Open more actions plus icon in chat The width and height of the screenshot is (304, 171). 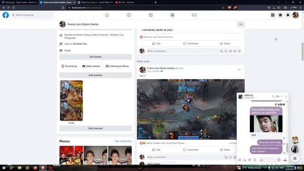[x=239, y=160]
